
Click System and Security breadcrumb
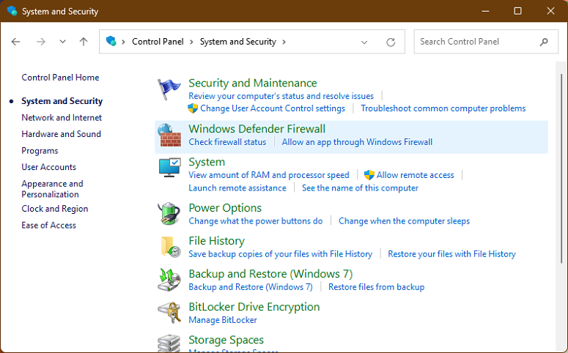tap(238, 42)
